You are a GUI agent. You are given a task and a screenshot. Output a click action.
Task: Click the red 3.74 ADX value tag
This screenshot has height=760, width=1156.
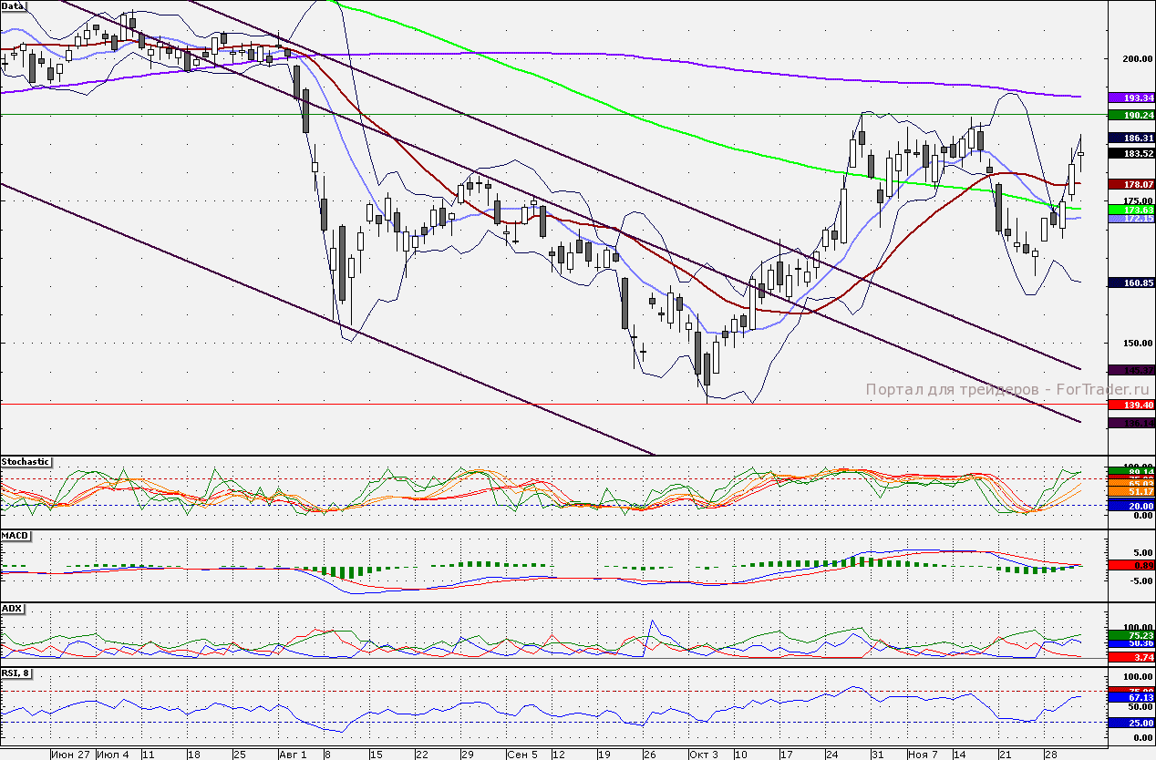click(1131, 656)
